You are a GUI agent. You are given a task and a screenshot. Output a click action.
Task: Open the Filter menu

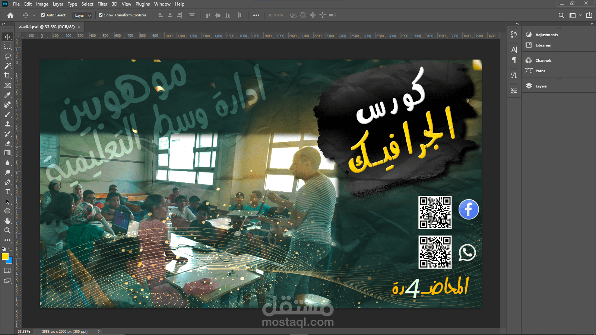(102, 4)
